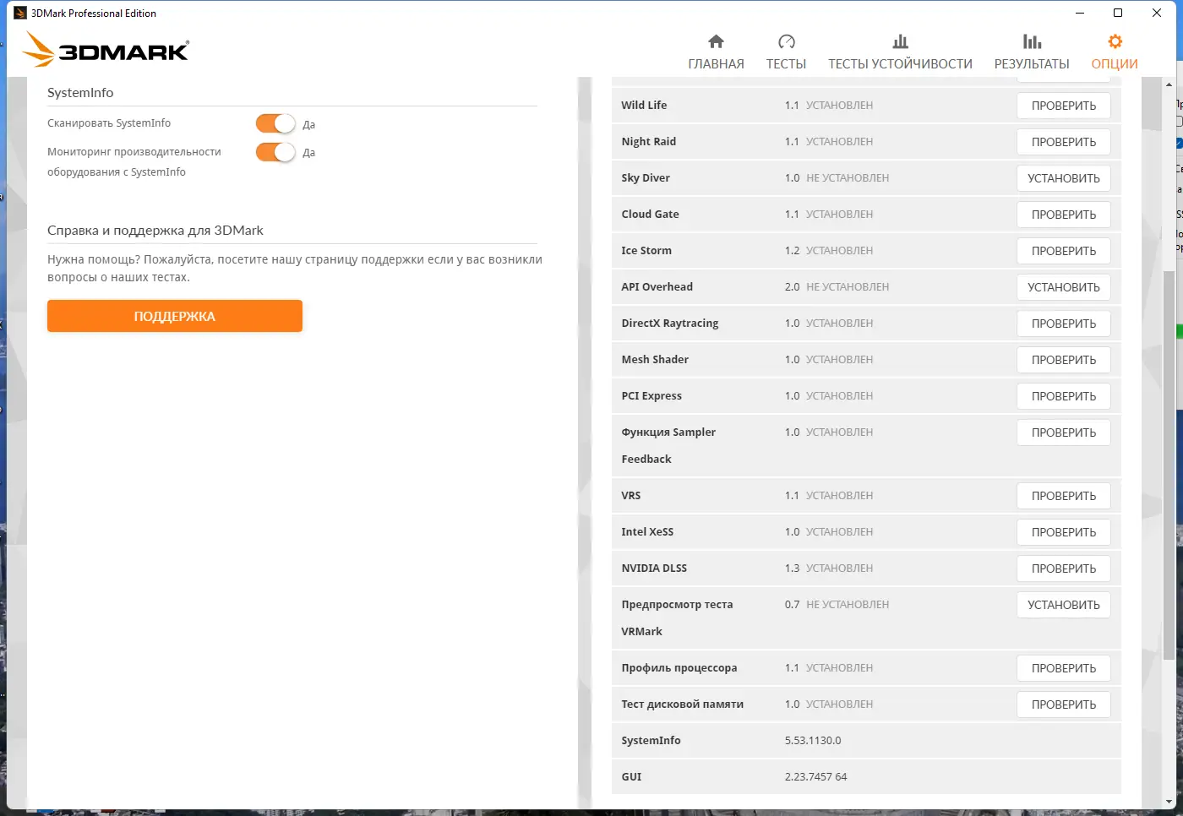This screenshot has width=1183, height=816.
Task: Verify Профиль процессора test
Action: click(1064, 668)
